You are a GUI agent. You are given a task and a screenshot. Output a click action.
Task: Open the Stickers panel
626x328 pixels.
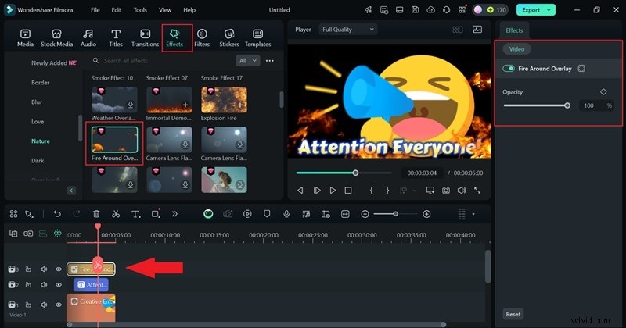tap(229, 38)
